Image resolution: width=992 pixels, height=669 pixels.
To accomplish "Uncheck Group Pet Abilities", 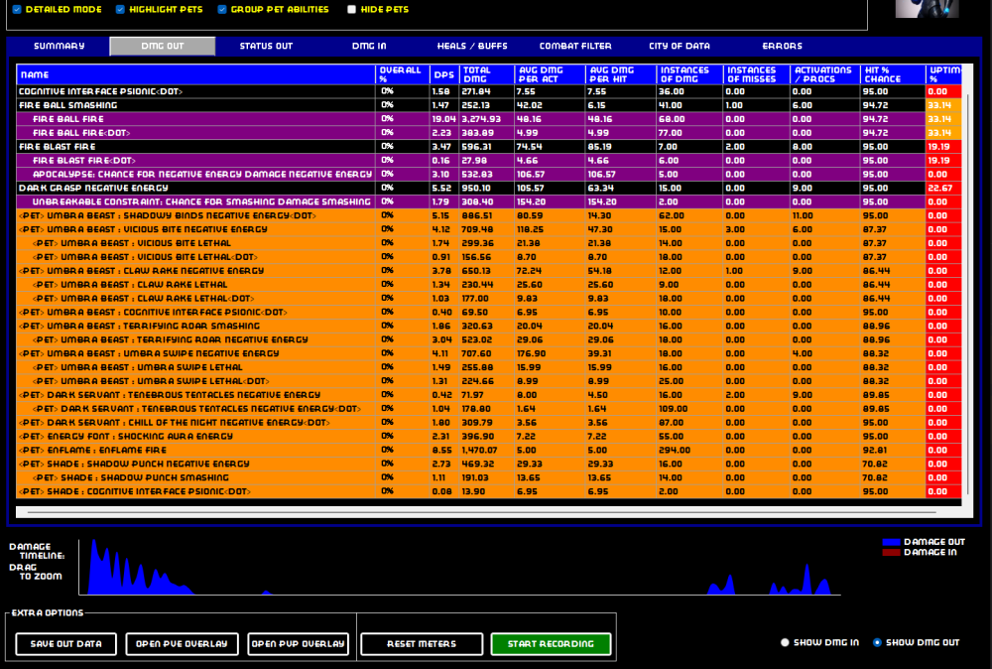I will pyautogui.click(x=222, y=10).
